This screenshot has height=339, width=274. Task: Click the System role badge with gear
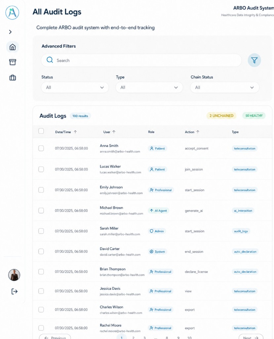[x=157, y=252]
